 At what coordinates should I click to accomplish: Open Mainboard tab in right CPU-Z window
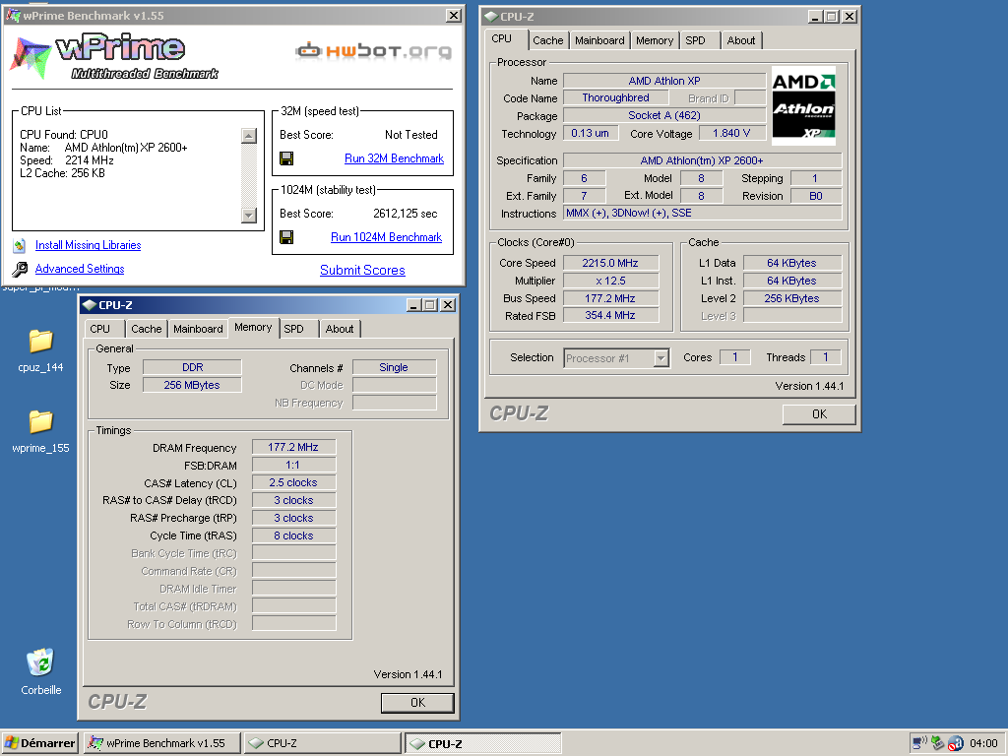click(599, 40)
